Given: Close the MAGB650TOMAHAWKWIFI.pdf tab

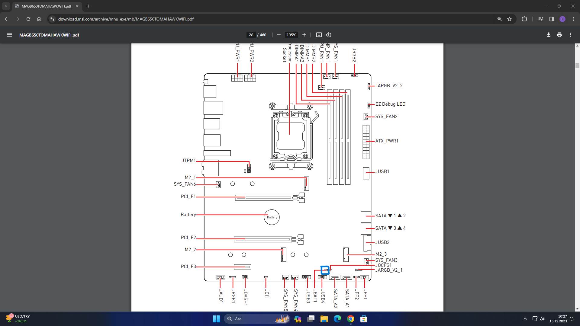Looking at the screenshot, I should click(77, 6).
